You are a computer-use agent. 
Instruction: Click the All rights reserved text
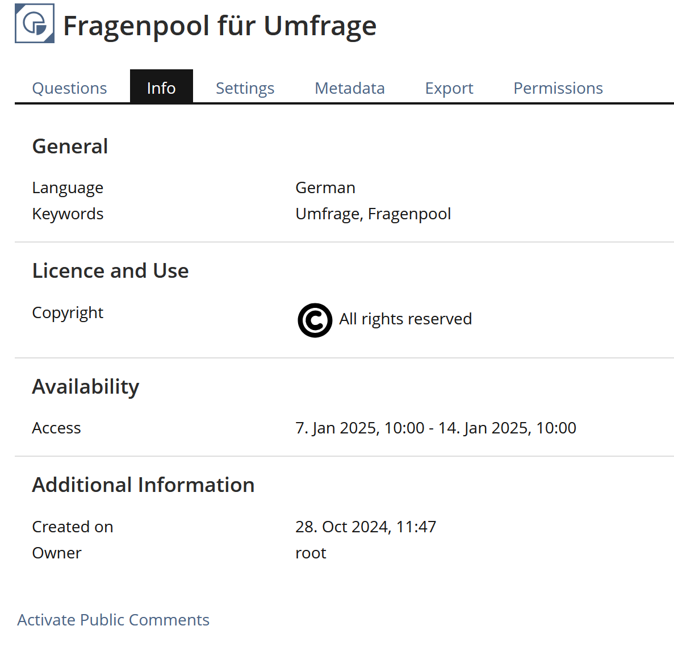(405, 319)
